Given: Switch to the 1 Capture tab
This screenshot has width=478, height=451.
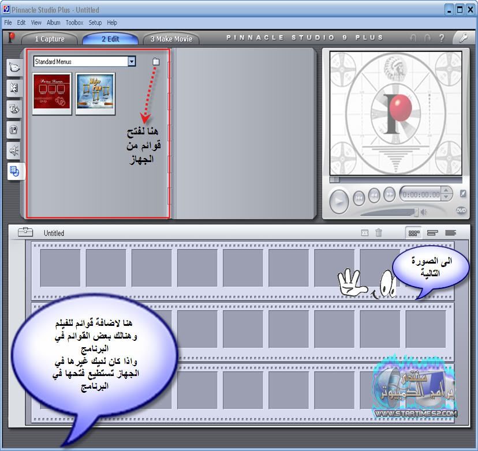Looking at the screenshot, I should click(x=50, y=39).
